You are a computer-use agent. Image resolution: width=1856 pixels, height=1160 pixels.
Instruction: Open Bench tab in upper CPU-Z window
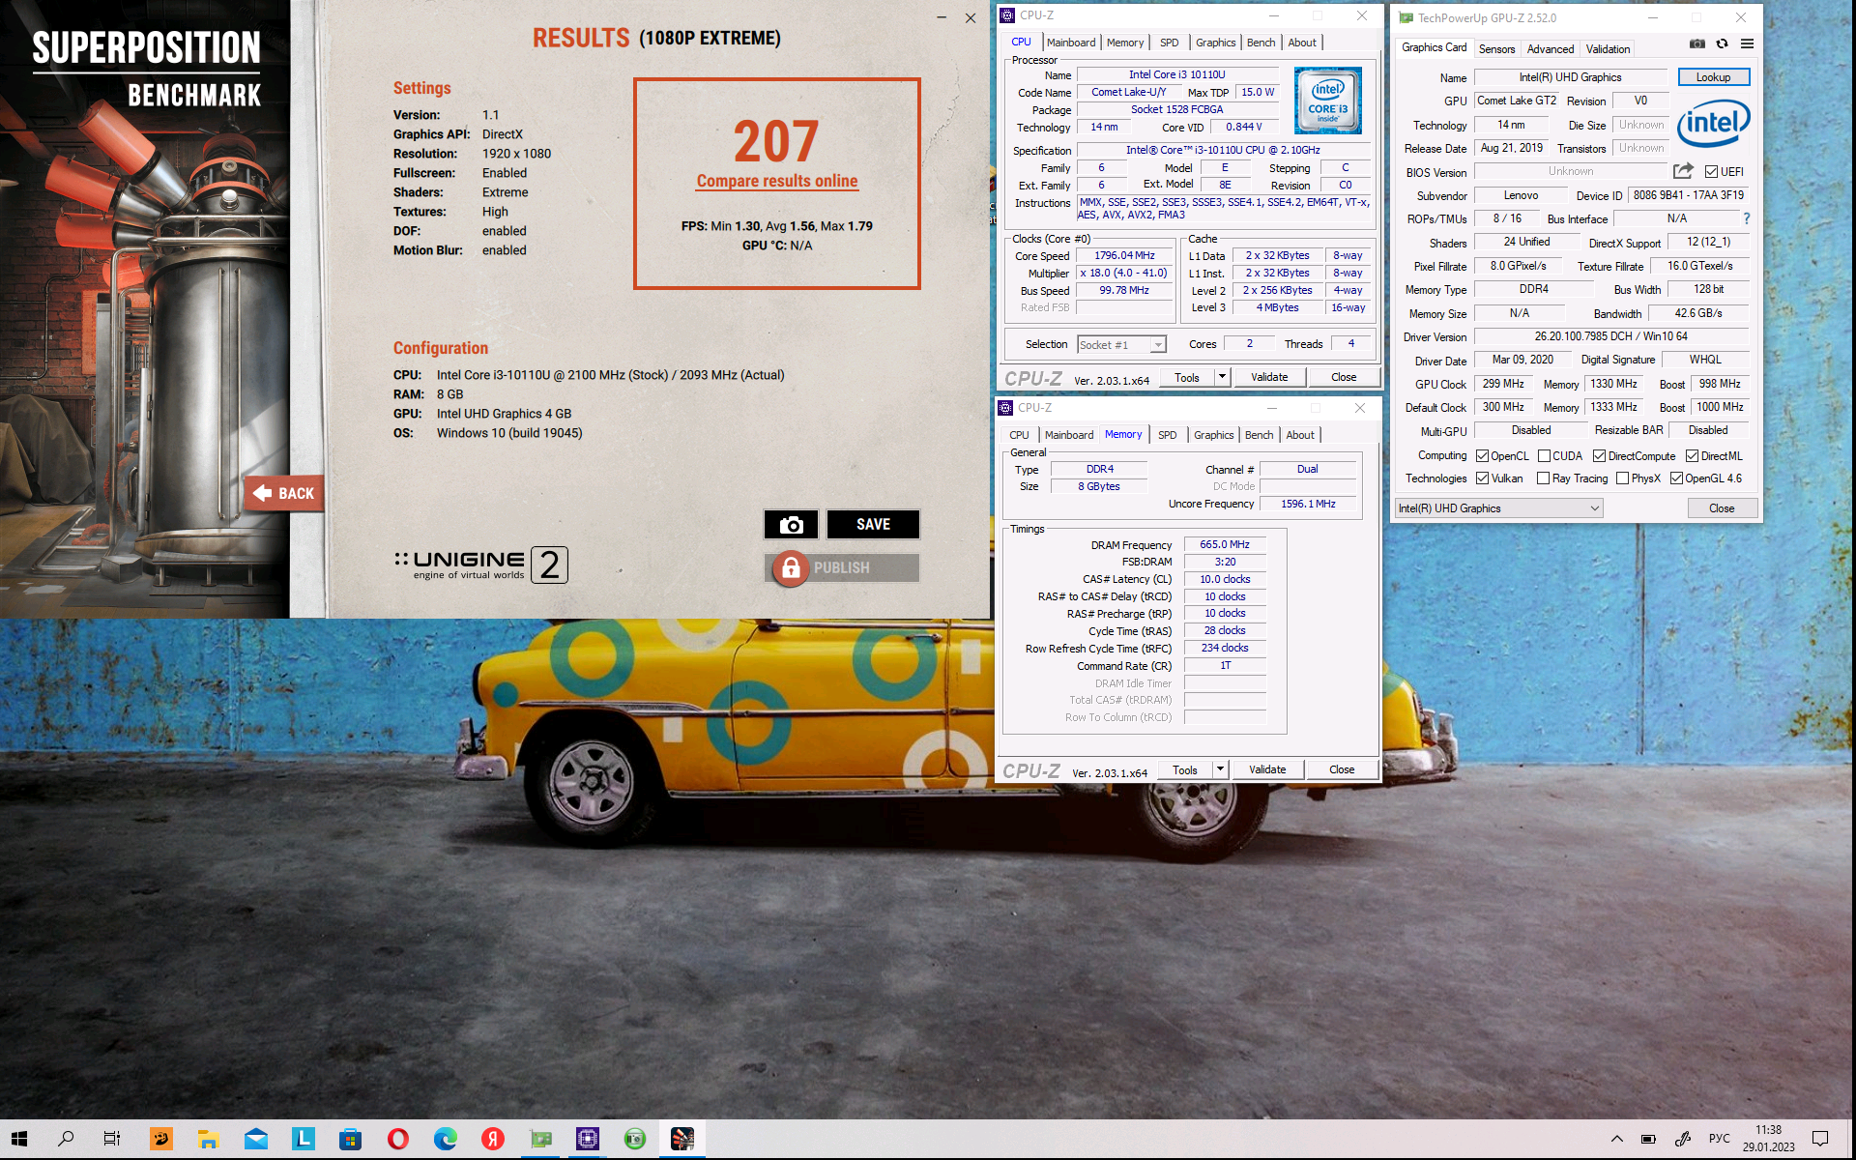point(1261,43)
